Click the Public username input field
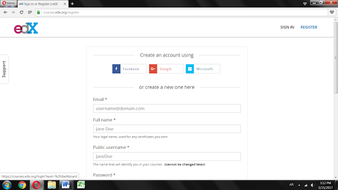Viewport: 338px width, 190px height. 167,156
